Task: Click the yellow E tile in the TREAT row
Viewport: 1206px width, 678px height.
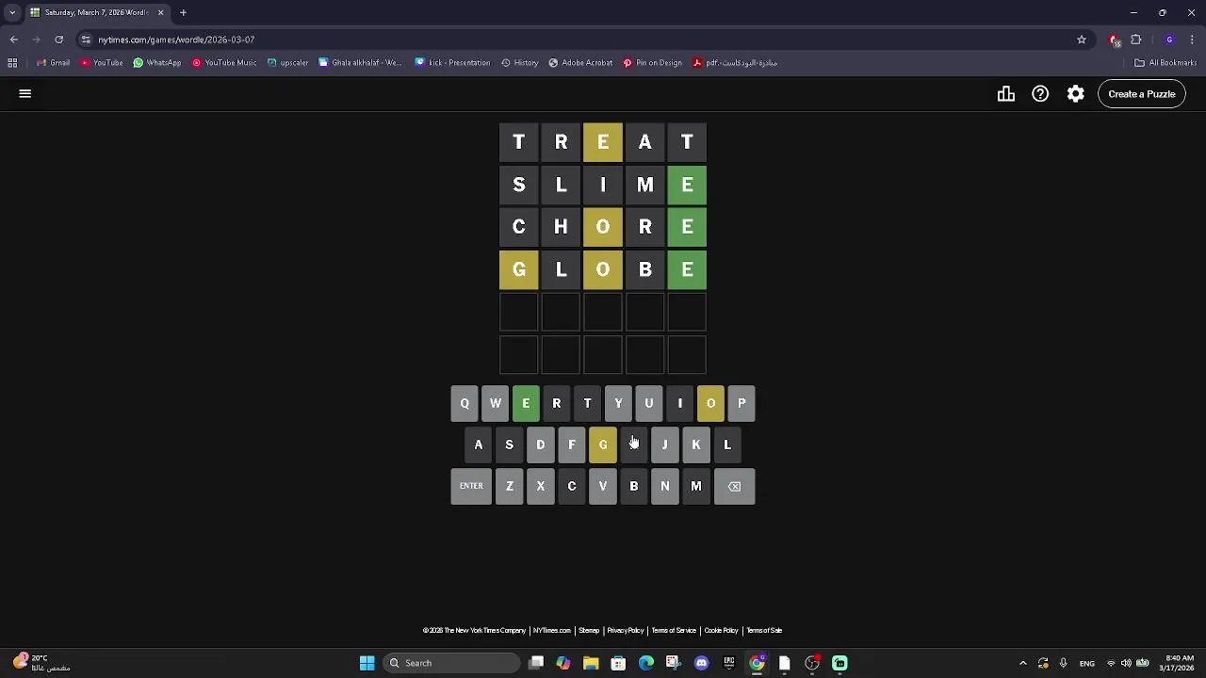Action: coord(603,142)
